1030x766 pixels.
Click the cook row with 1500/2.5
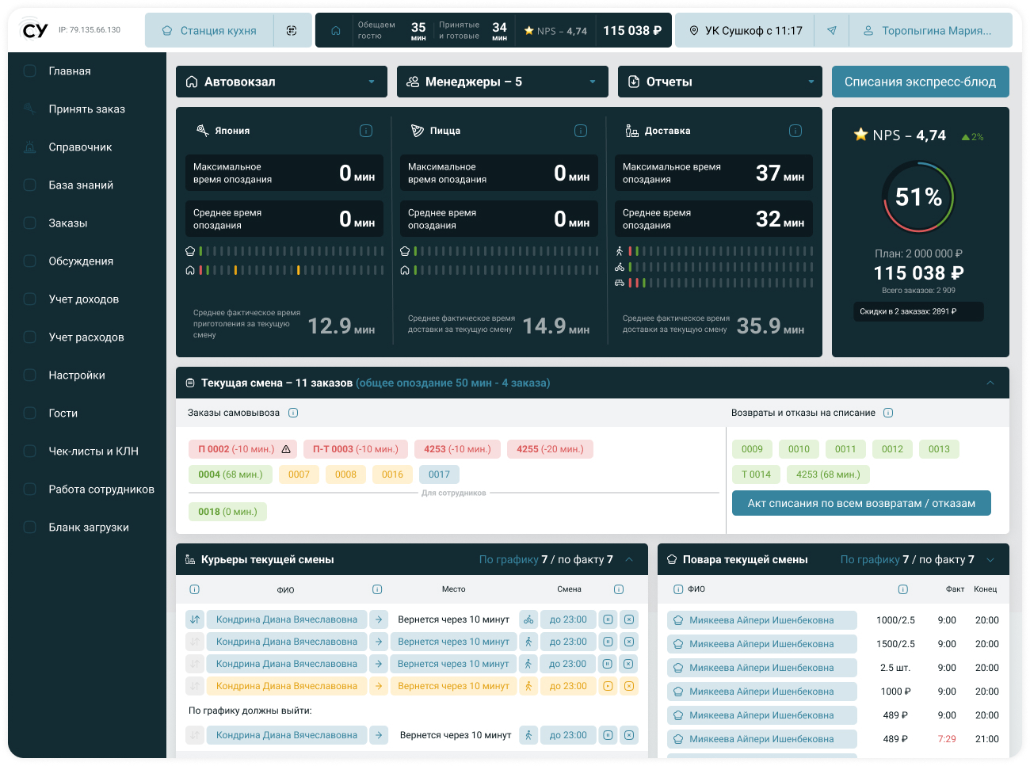[834, 644]
